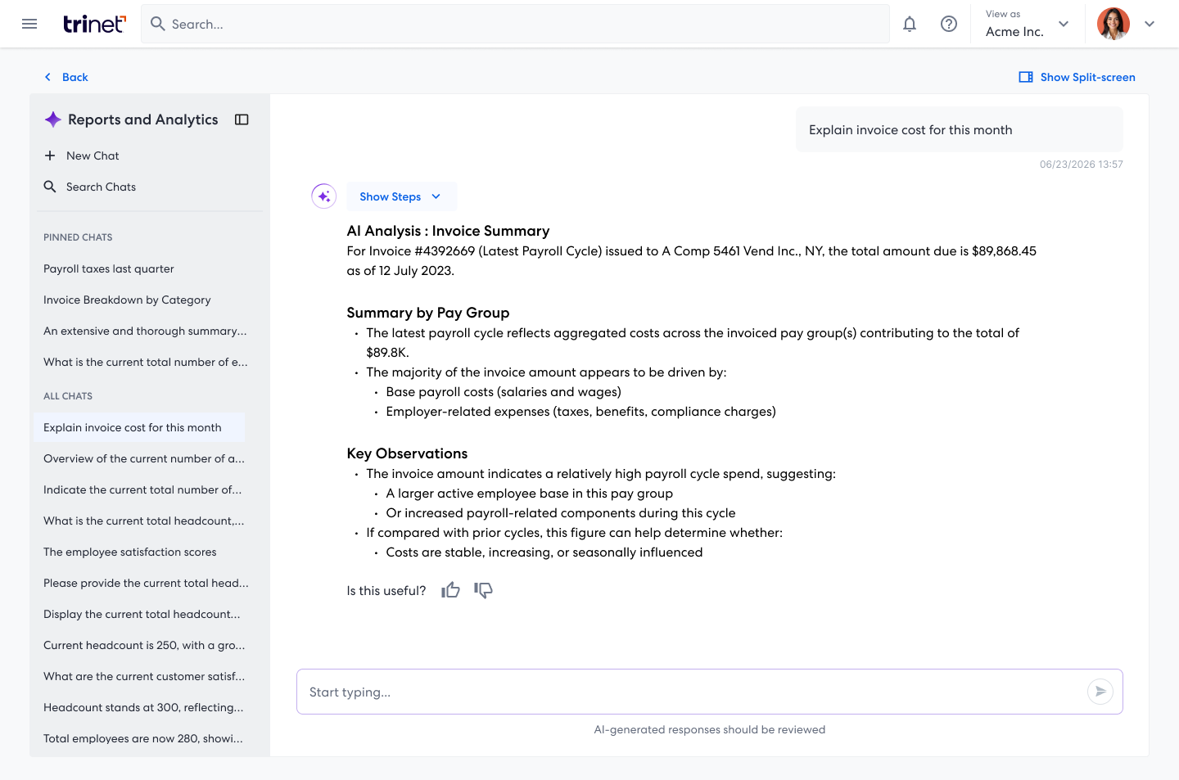Click the TriNet logo
This screenshot has width=1179, height=780.
click(x=94, y=24)
